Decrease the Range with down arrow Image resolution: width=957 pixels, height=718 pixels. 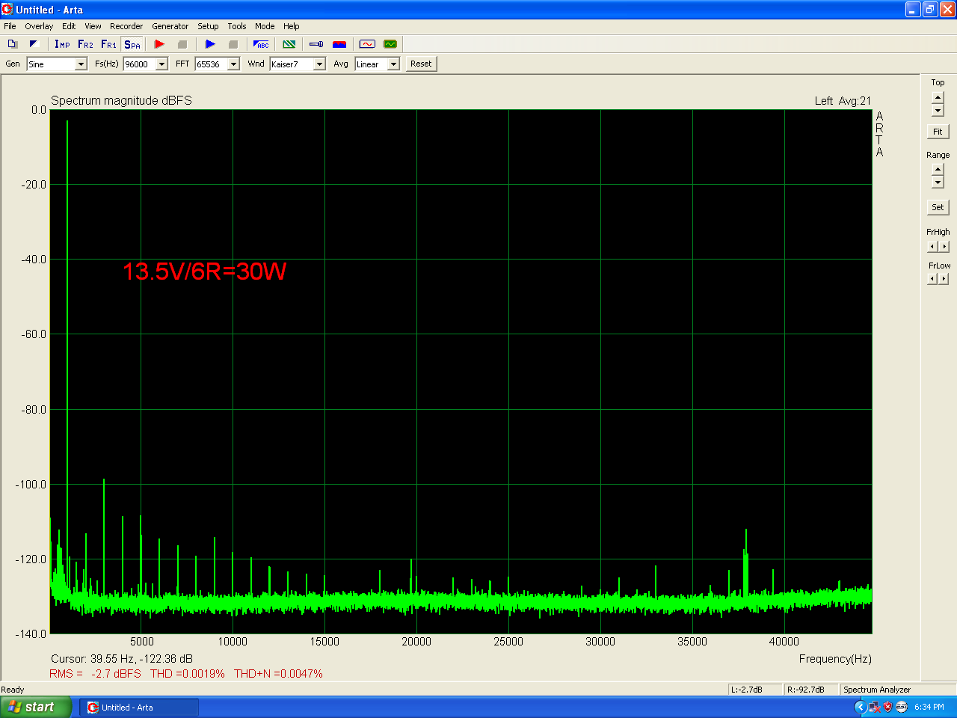pyautogui.click(x=938, y=182)
